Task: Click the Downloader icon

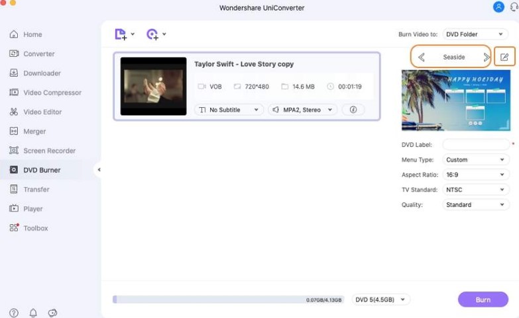Action: [13, 73]
